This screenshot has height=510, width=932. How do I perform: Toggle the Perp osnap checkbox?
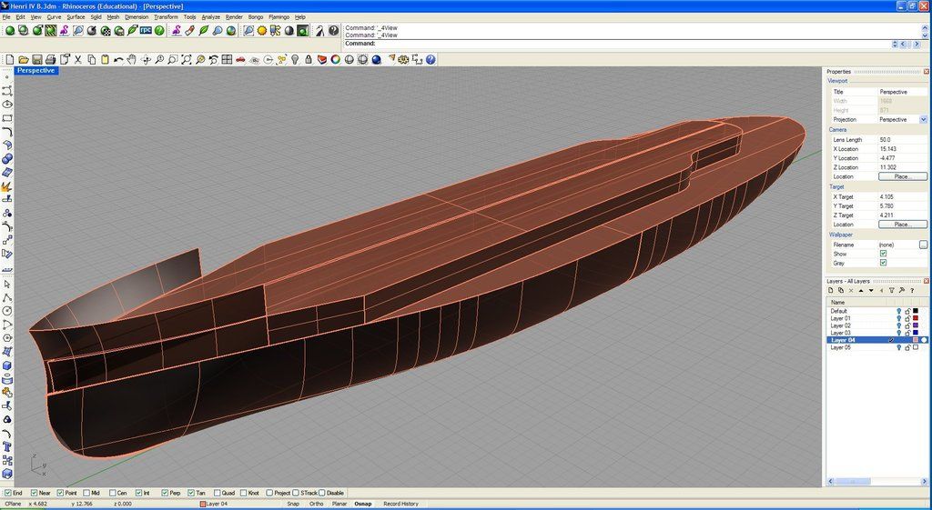pos(165,493)
